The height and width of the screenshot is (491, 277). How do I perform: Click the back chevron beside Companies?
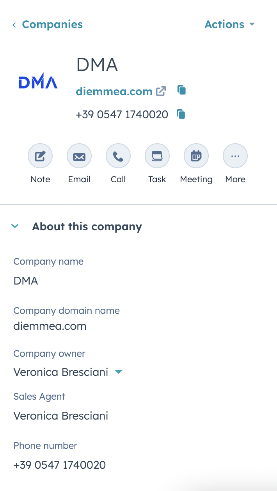tap(14, 25)
